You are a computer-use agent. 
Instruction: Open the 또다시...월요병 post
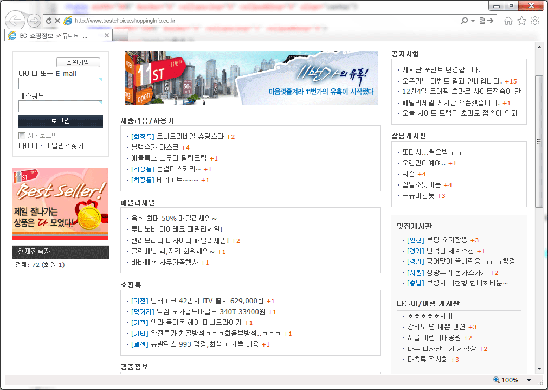(433, 152)
